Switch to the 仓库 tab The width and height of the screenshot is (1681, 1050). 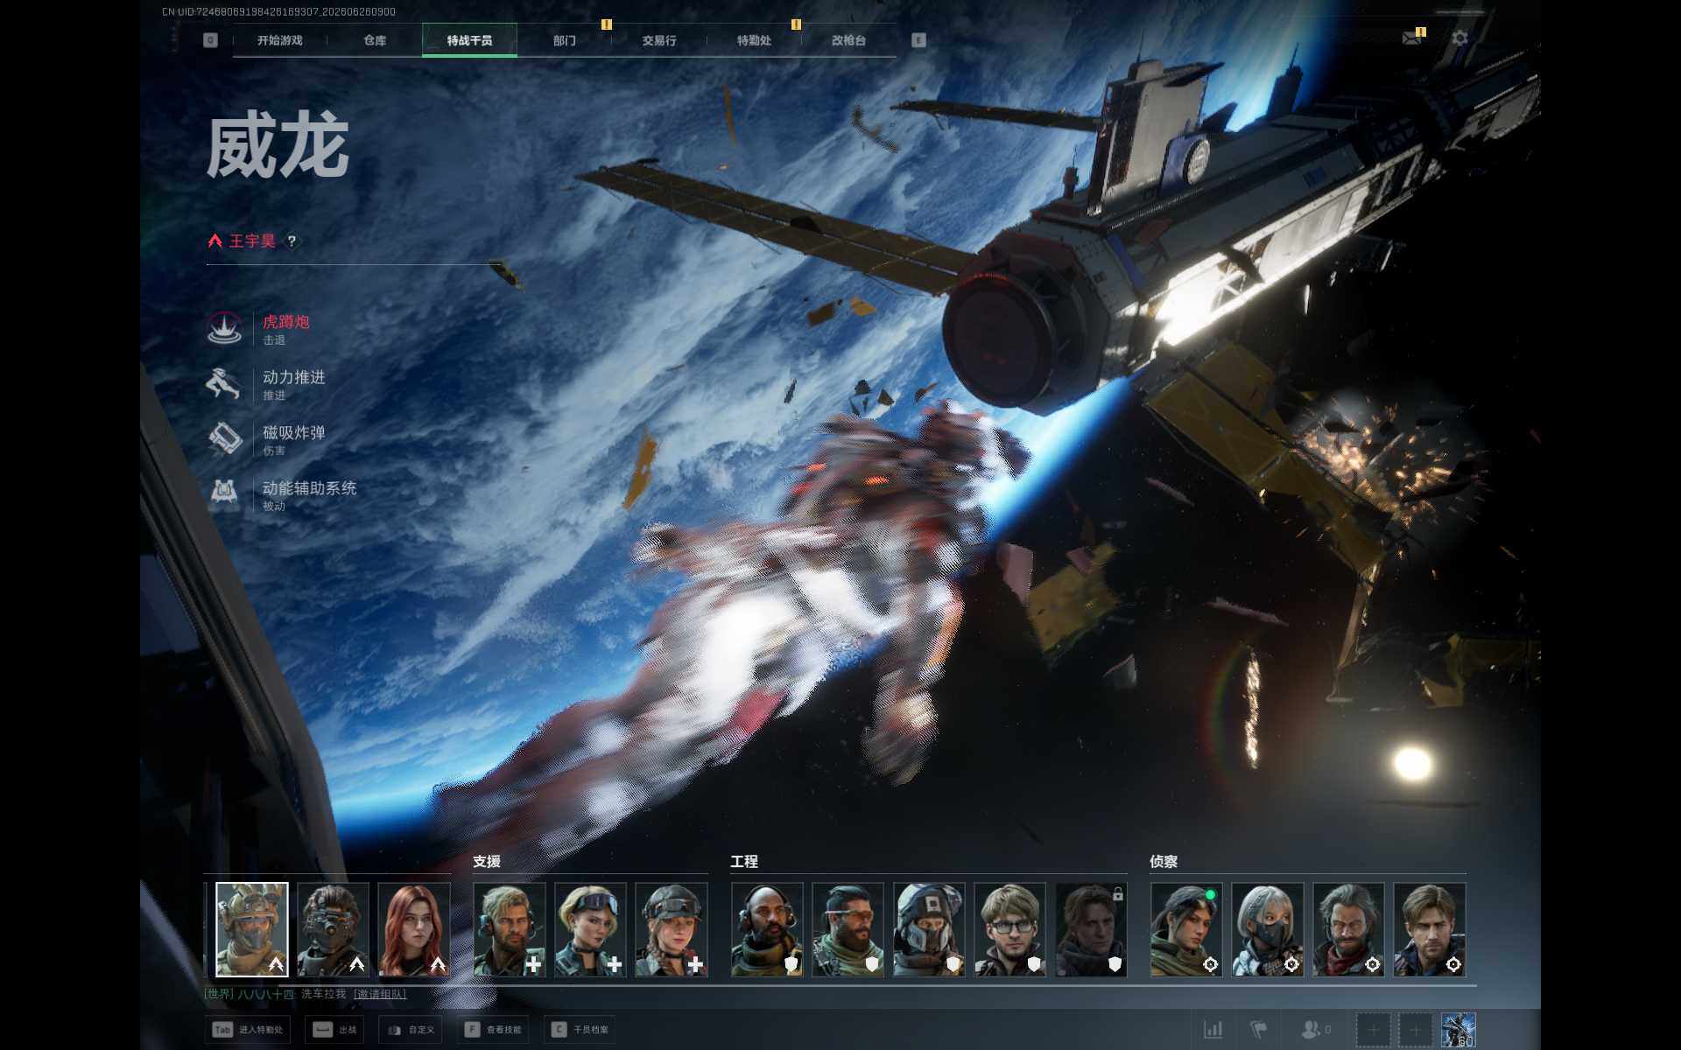(375, 40)
